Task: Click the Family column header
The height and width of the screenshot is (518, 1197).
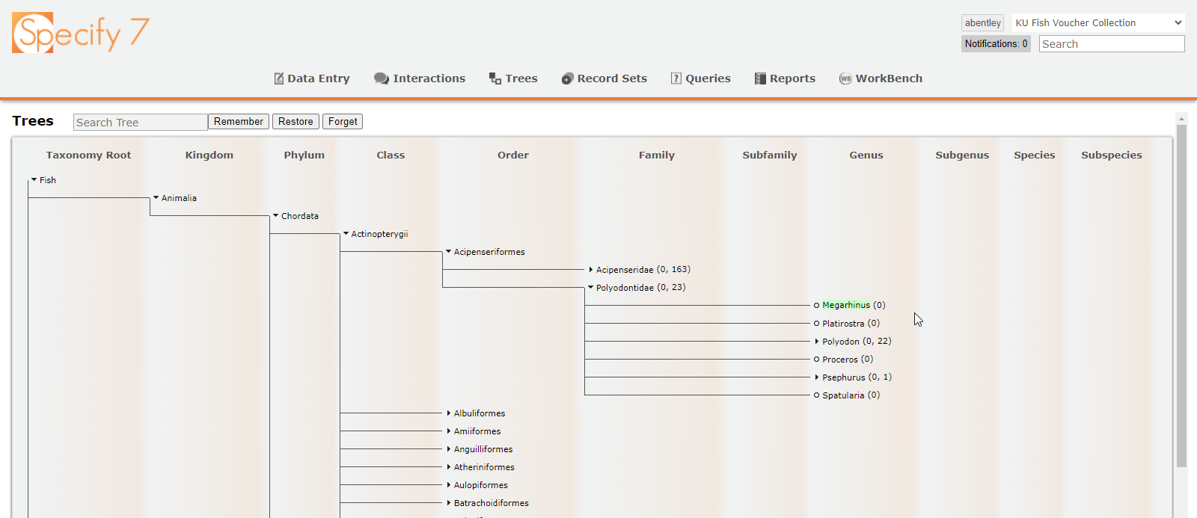Action: pos(657,155)
